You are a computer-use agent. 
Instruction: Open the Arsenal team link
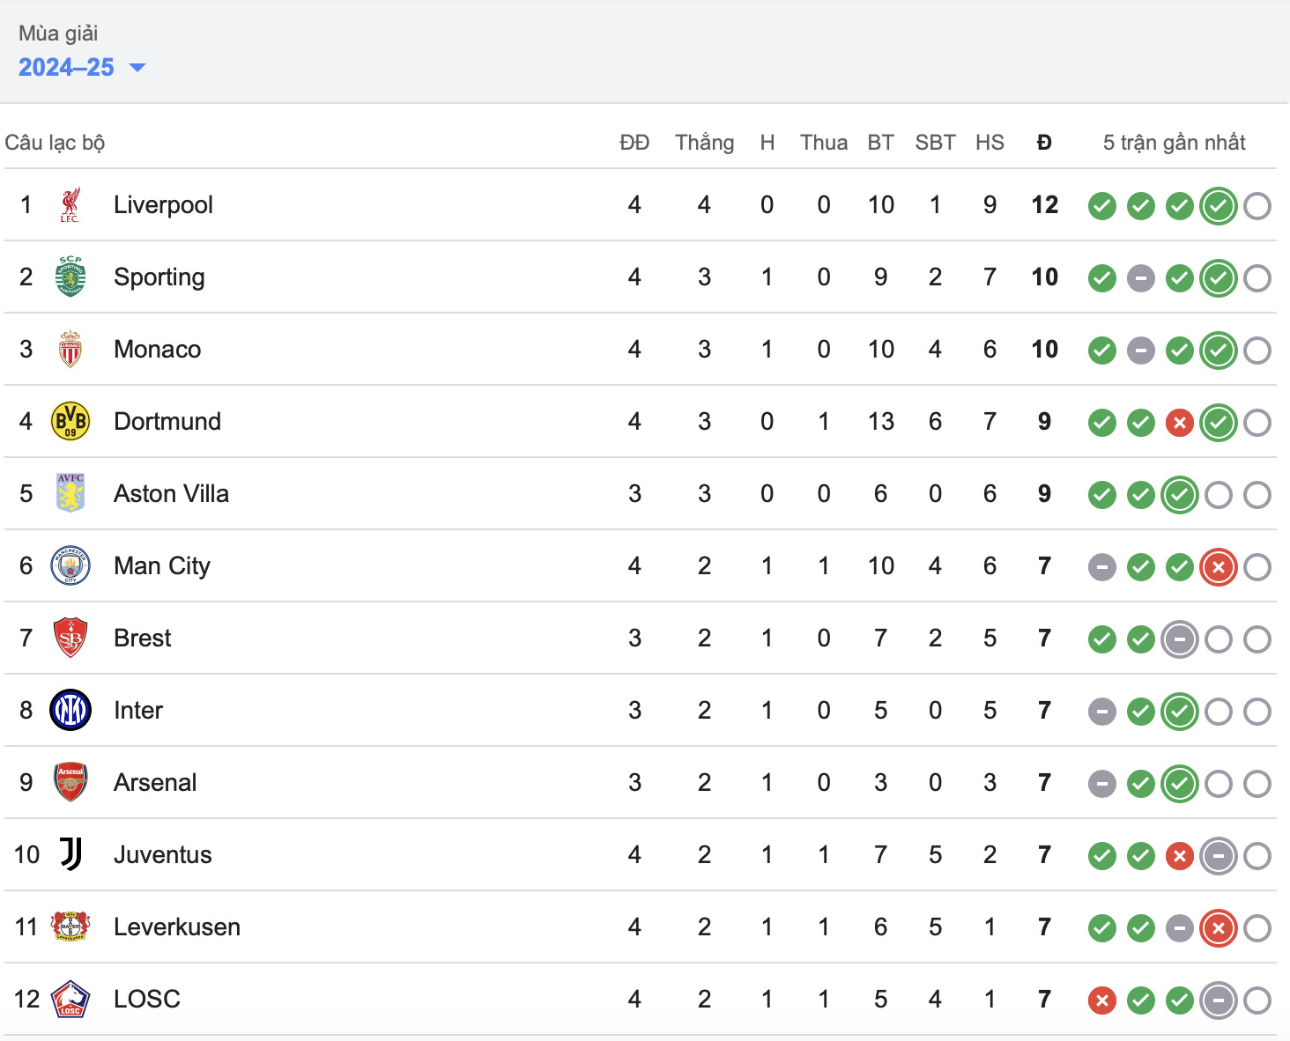pos(155,783)
